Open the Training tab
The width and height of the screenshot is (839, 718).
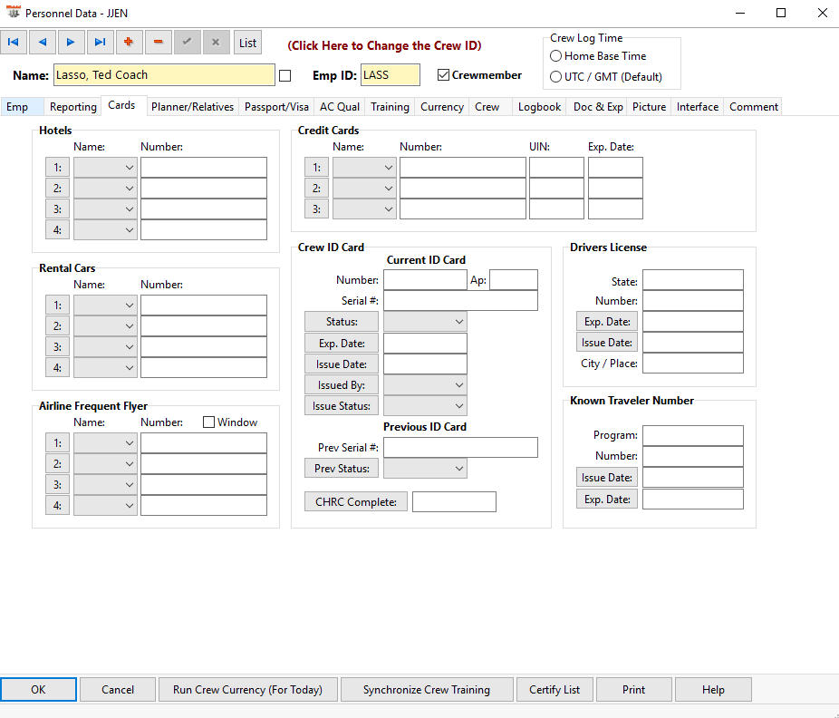(x=390, y=107)
